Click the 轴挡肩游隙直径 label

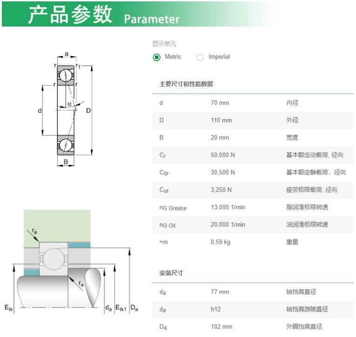(x=307, y=309)
